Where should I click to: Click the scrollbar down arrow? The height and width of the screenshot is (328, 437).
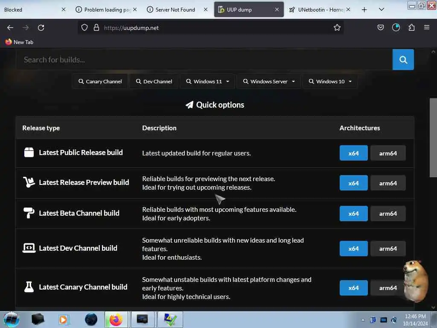click(433, 307)
